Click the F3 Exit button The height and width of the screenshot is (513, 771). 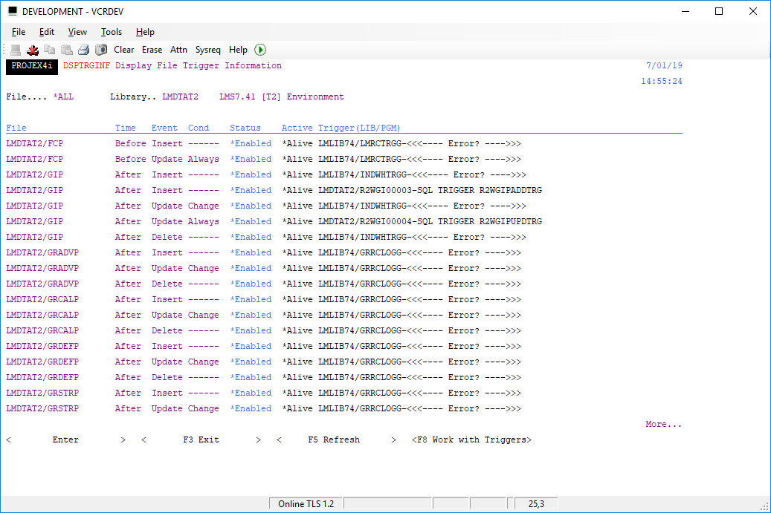coord(201,440)
